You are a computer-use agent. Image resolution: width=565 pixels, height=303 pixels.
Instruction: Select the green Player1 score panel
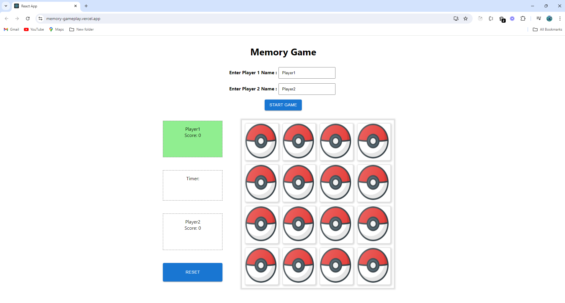(193, 139)
